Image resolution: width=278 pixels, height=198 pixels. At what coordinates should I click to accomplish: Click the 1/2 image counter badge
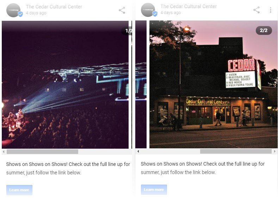[127, 31]
